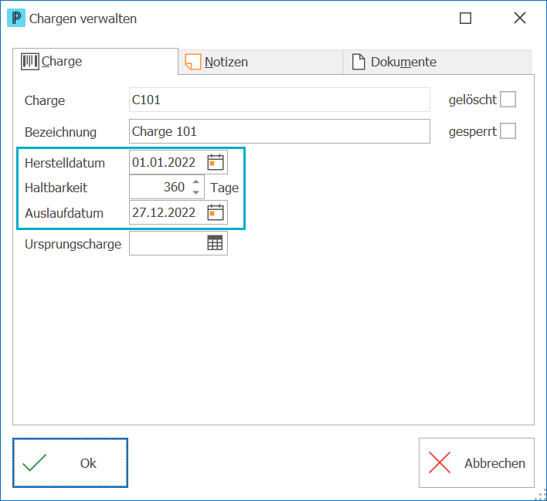Screen dimensions: 547x501
Task: Maximize the Chargen verwalten window
Action: click(465, 18)
